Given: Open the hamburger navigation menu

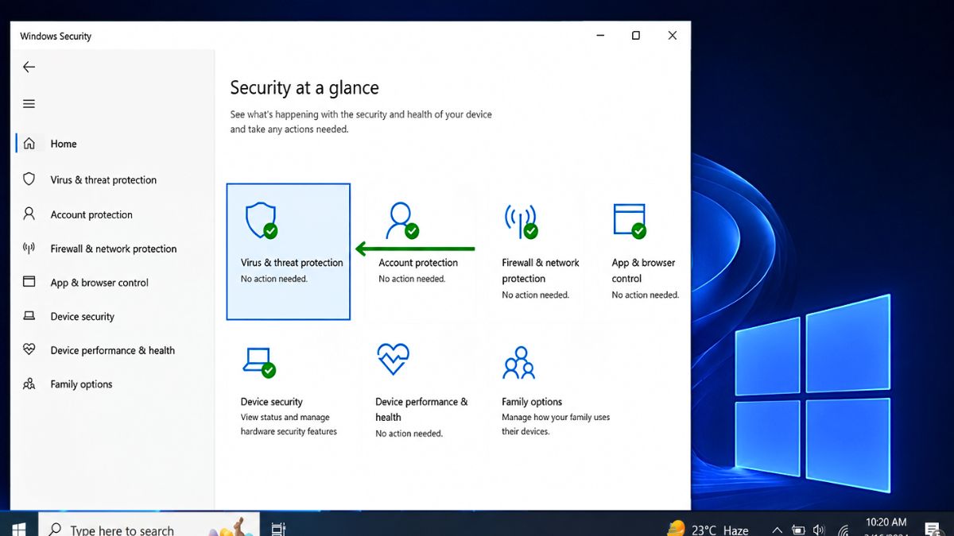Looking at the screenshot, I should (x=29, y=104).
